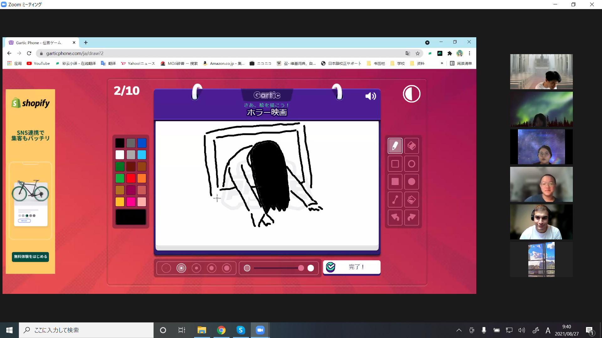The width and height of the screenshot is (602, 338).
Task: Go forward in the browser
Action: (19, 53)
